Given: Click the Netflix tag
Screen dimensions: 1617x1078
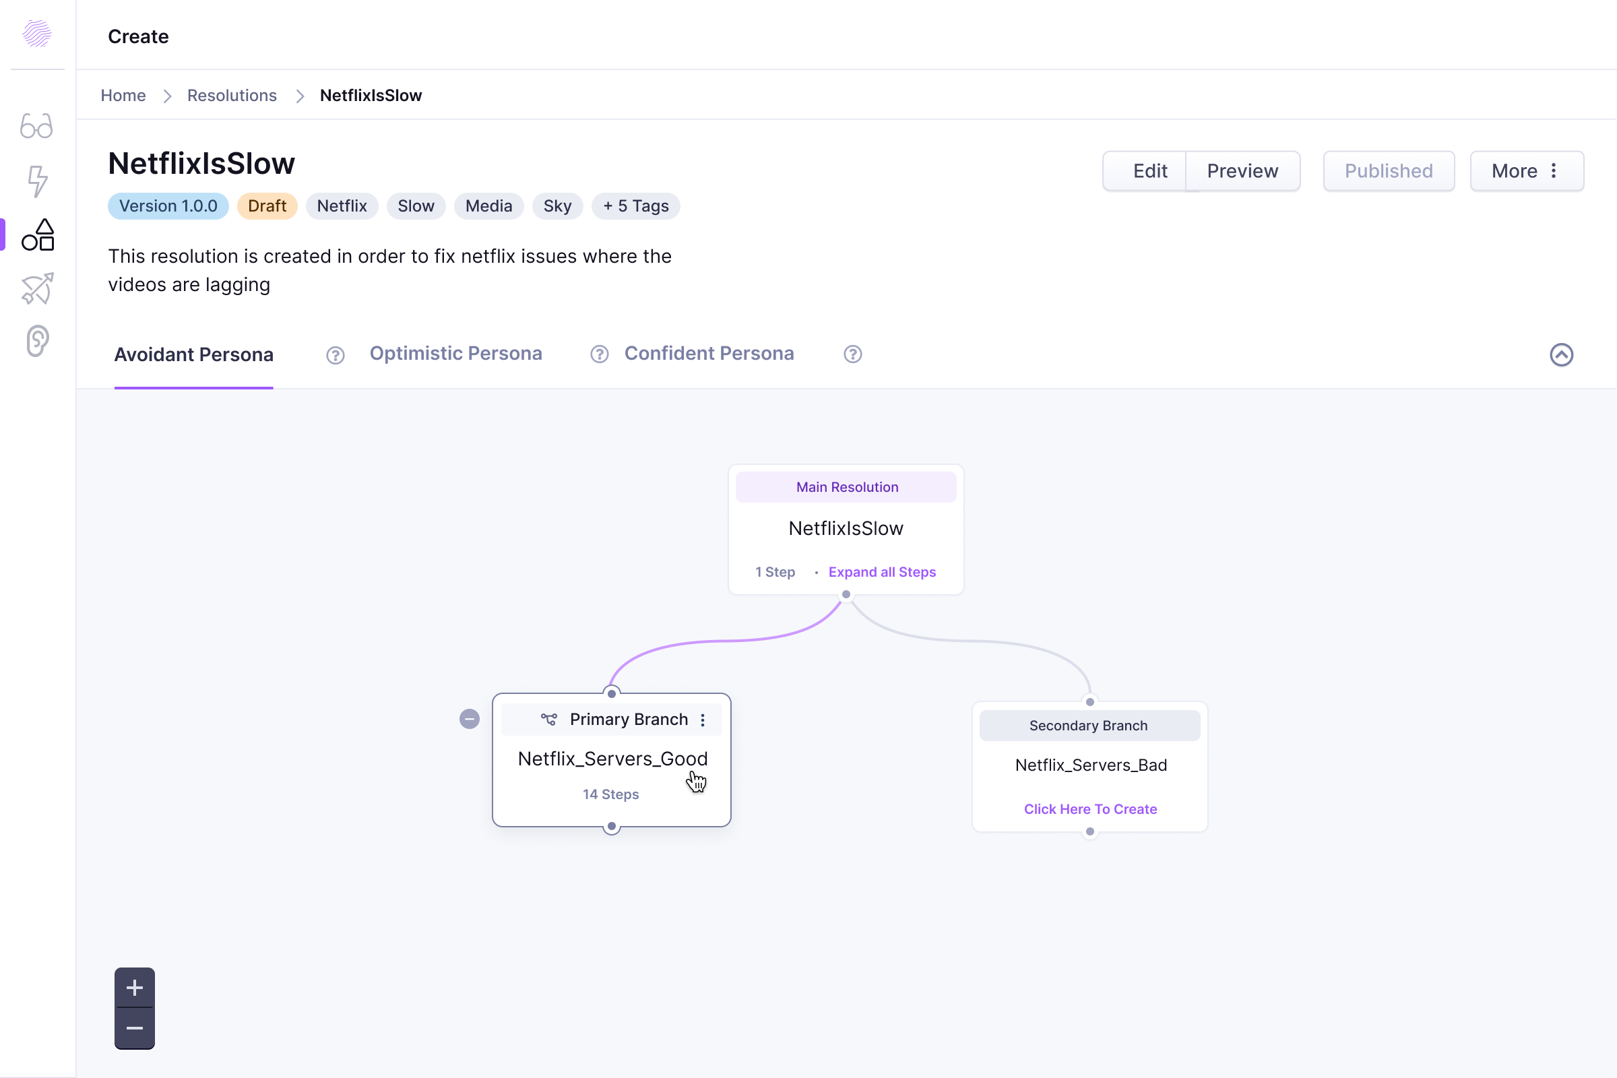Looking at the screenshot, I should [342, 206].
